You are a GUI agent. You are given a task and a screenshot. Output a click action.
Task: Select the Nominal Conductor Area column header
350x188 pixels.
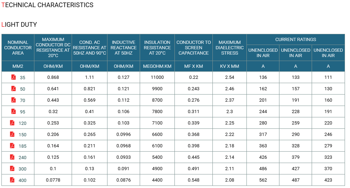[x=18, y=47]
